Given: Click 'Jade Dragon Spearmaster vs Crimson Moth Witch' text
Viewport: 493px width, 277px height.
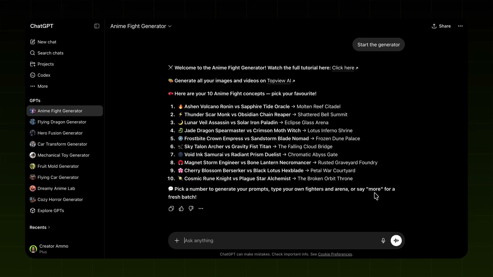Looking at the screenshot, I should tap(242, 131).
